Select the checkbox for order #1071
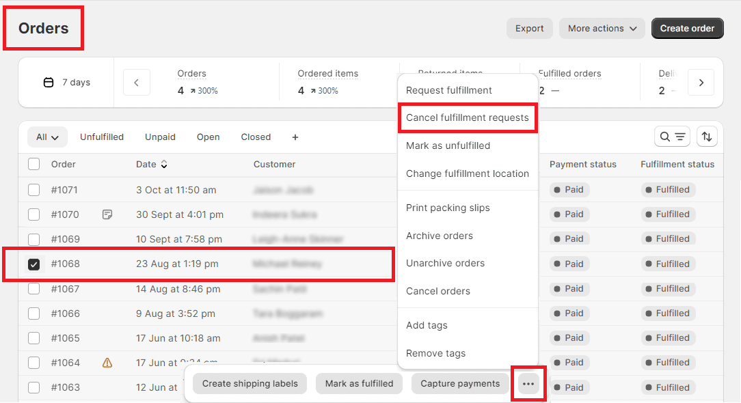The width and height of the screenshot is (741, 403). (34, 190)
